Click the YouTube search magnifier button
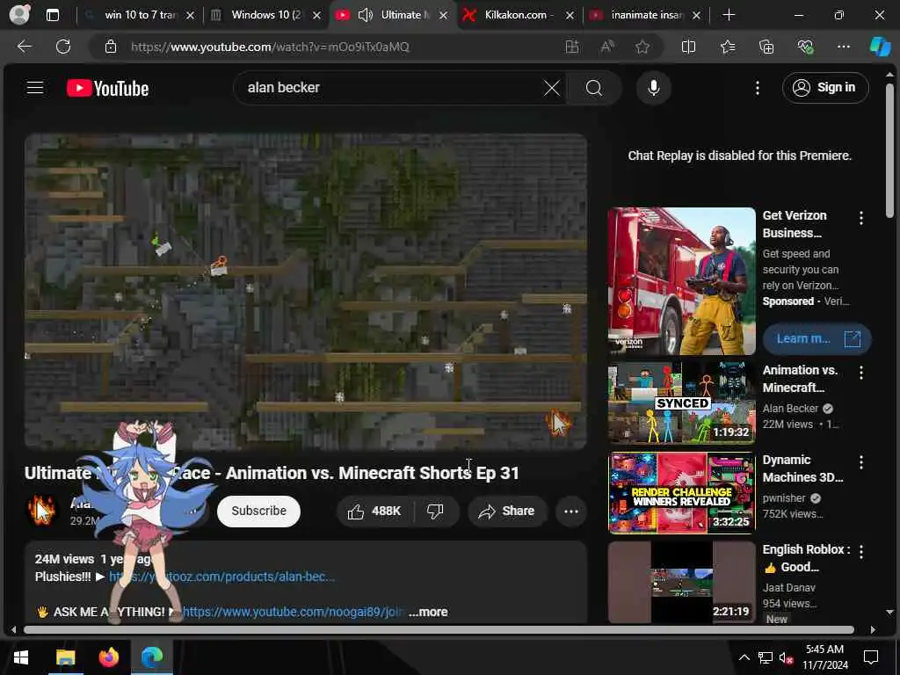This screenshot has width=900, height=675. pos(594,88)
